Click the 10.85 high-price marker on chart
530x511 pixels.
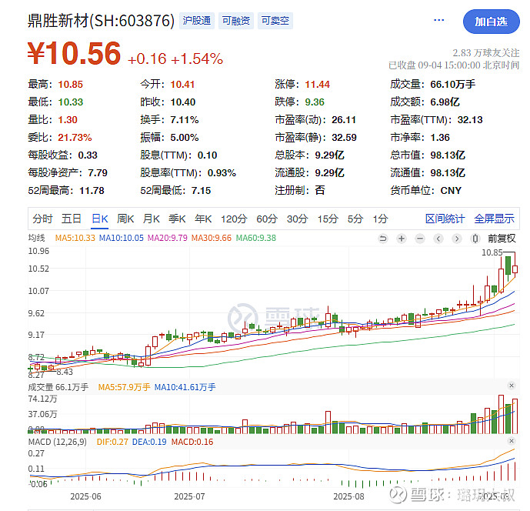tap(492, 252)
